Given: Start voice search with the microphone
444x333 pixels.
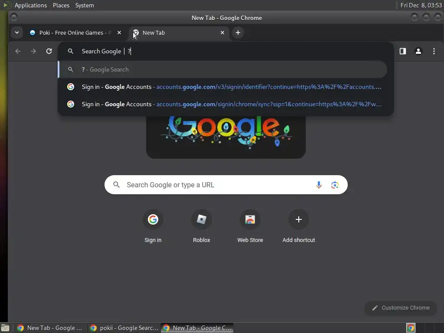Looking at the screenshot, I should [x=319, y=185].
